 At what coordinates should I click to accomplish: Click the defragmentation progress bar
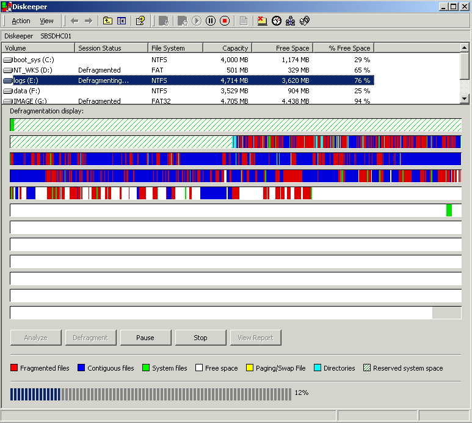(x=151, y=394)
